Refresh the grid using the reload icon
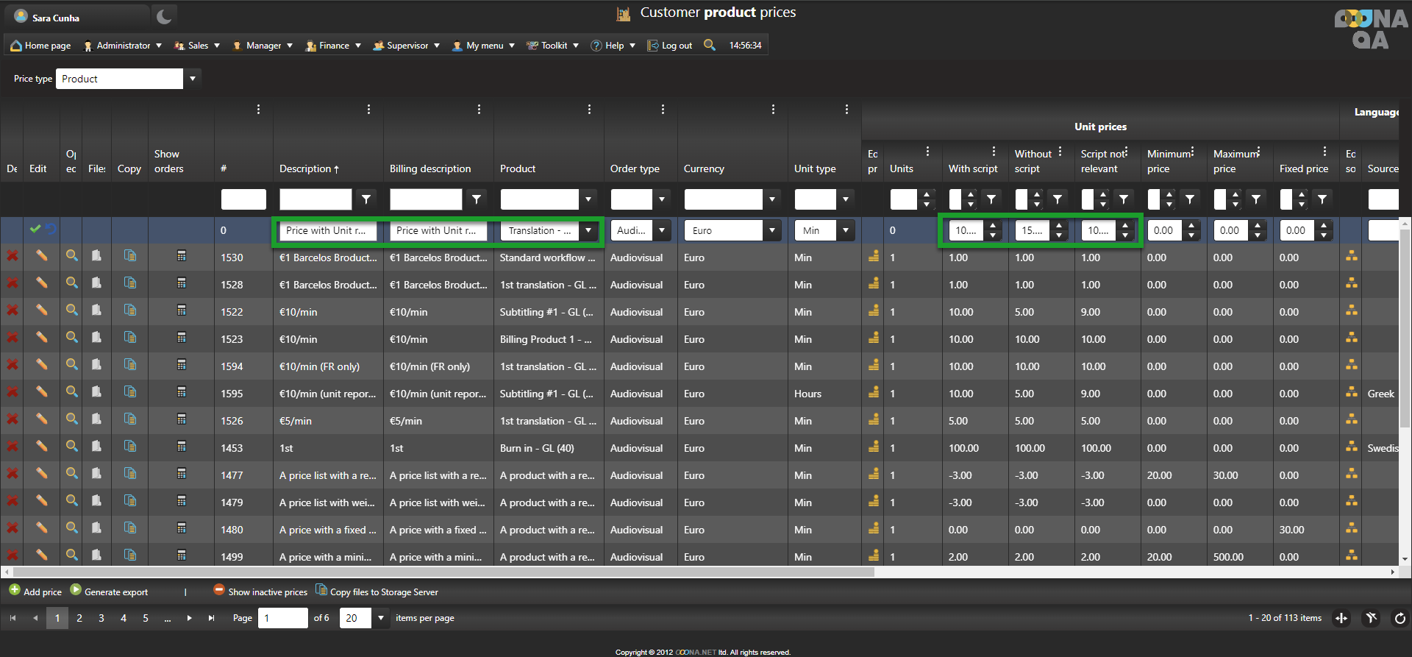1412x657 pixels. pyautogui.click(x=1399, y=619)
